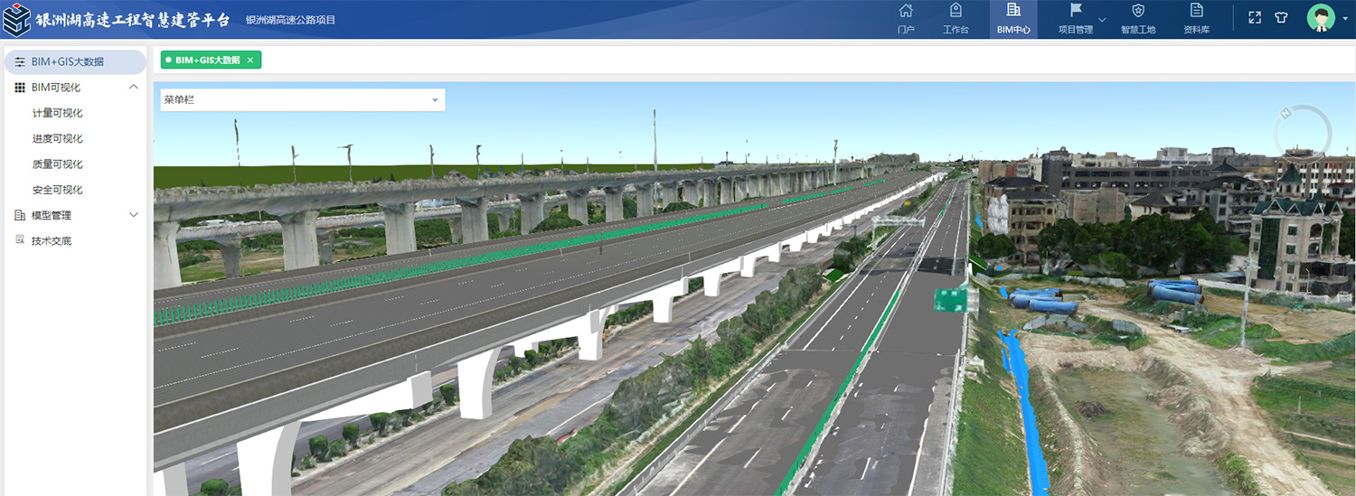The width and height of the screenshot is (1356, 496).
Task: Close the BIM+GIS大数据 tab
Action: (250, 61)
